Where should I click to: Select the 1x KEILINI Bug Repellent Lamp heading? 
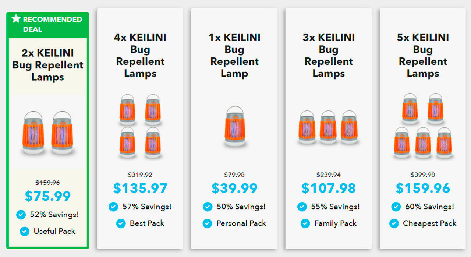(234, 55)
